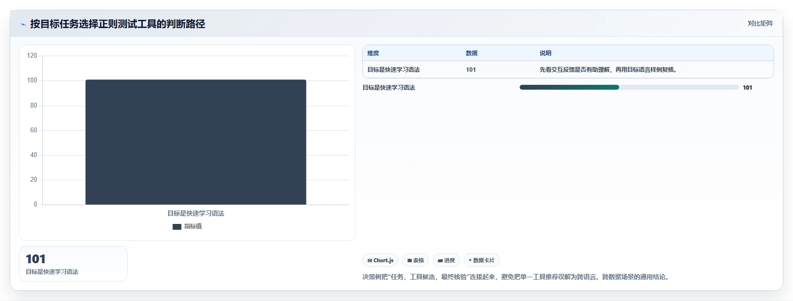Click the table cell value 101
793x301 pixels.
click(x=471, y=70)
